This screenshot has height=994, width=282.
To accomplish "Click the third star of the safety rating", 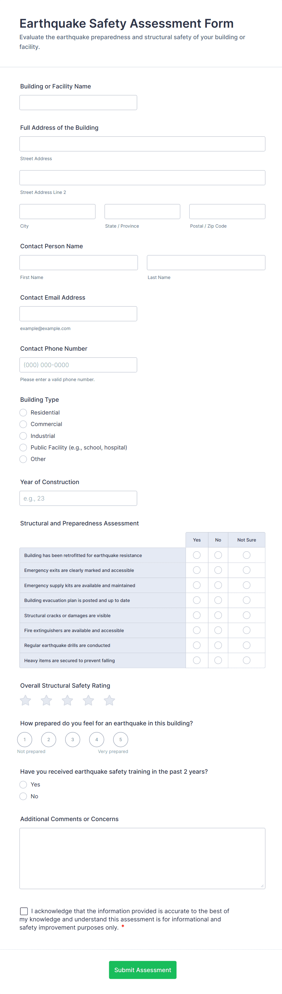I will 67,700.
